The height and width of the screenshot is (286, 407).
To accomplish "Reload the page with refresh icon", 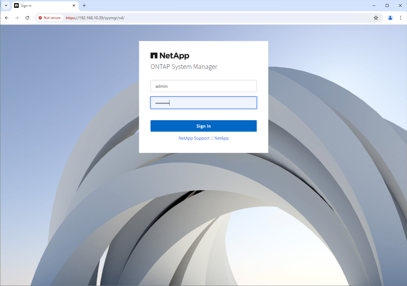I will pyautogui.click(x=27, y=18).
